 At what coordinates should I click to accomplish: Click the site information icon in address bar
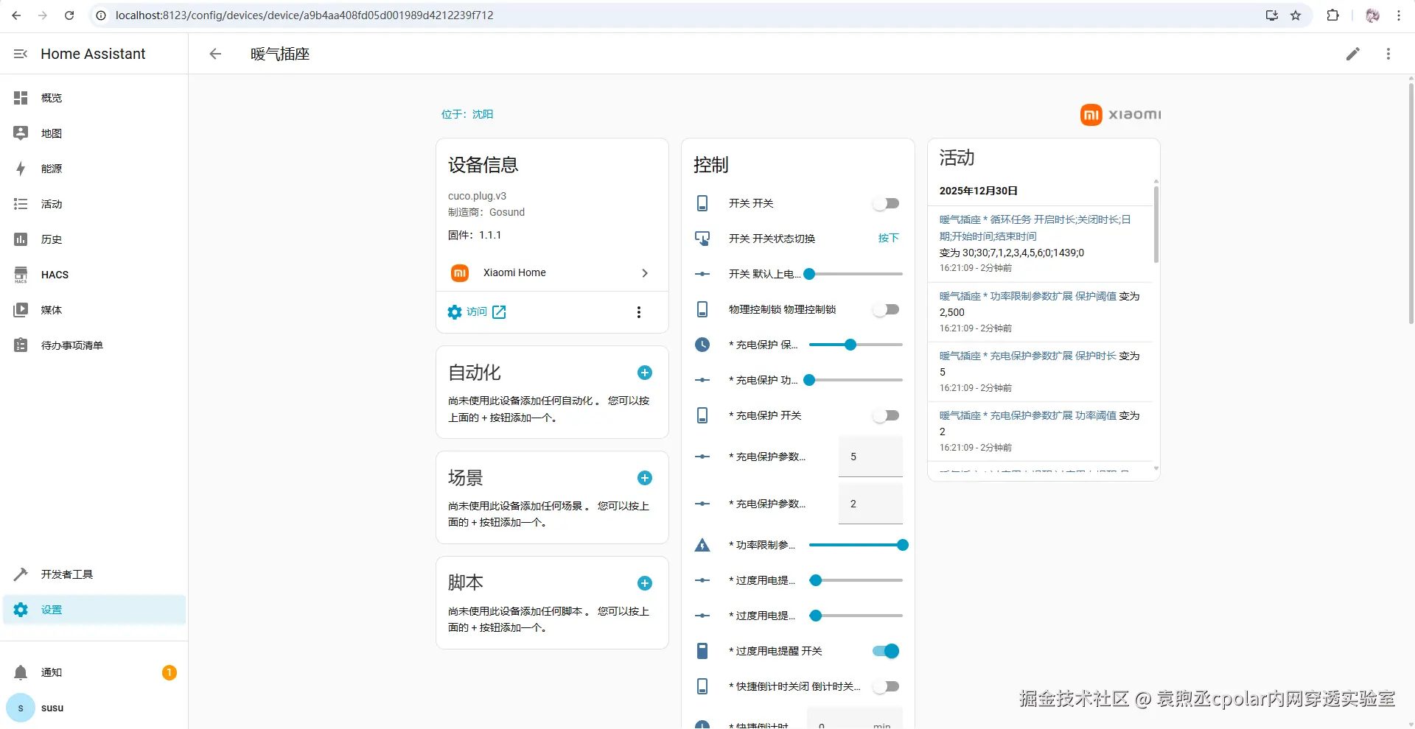tap(102, 15)
